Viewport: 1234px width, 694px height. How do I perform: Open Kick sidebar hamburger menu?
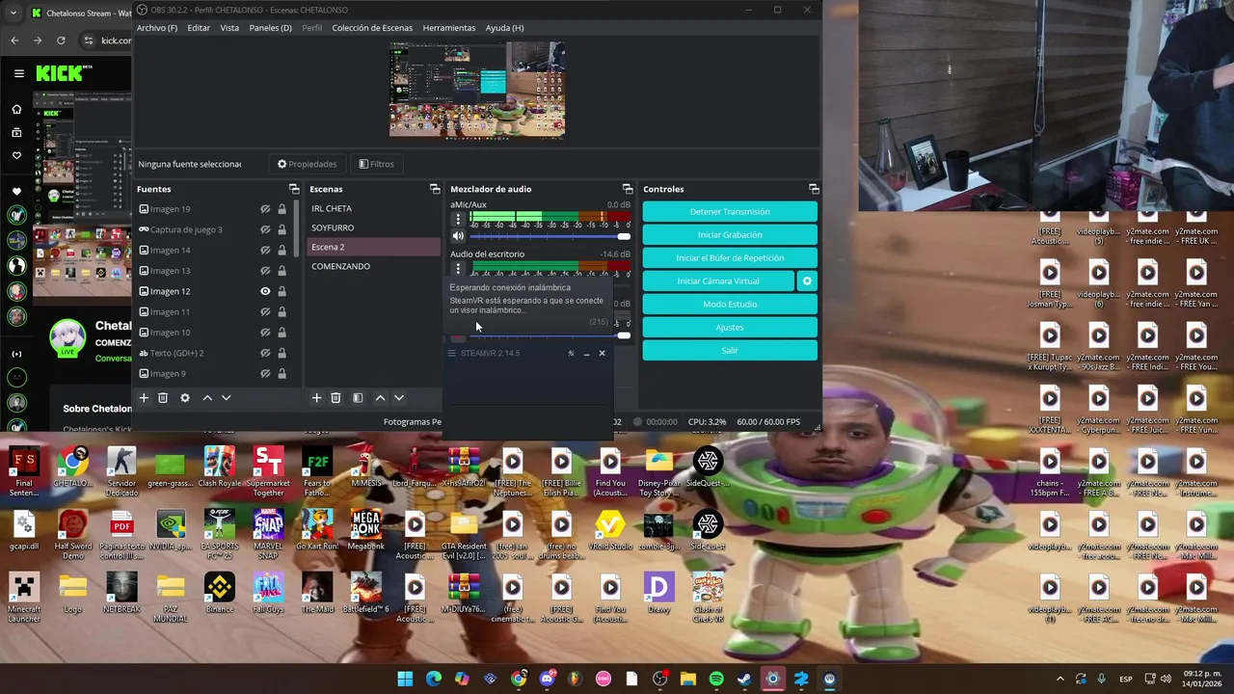click(18, 73)
